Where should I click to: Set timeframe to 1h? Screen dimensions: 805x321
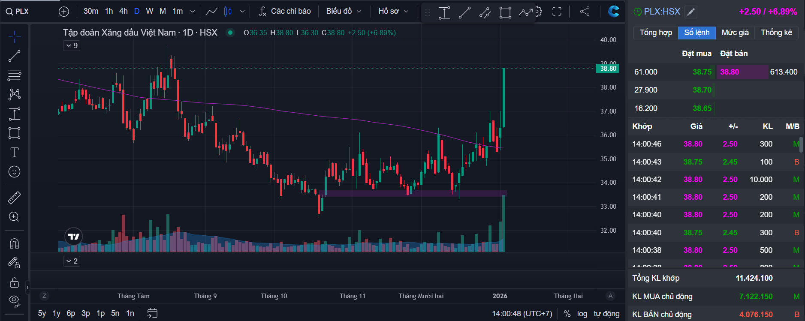[109, 11]
